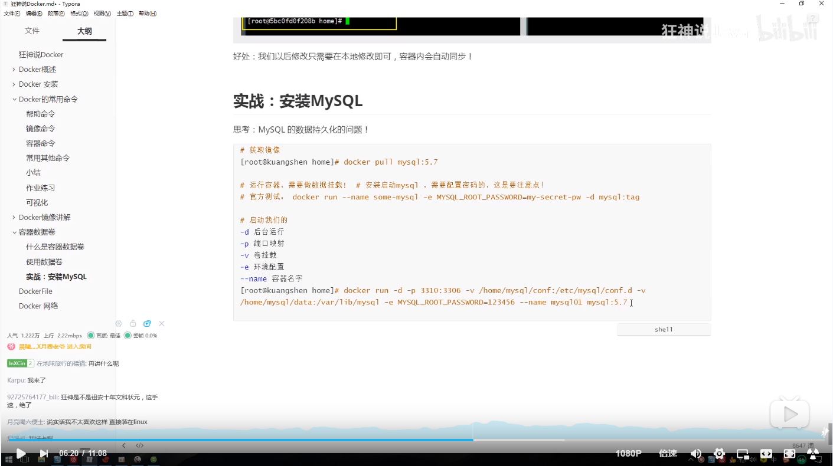Open the 视图(V) menu
The width and height of the screenshot is (833, 466).
[102, 14]
